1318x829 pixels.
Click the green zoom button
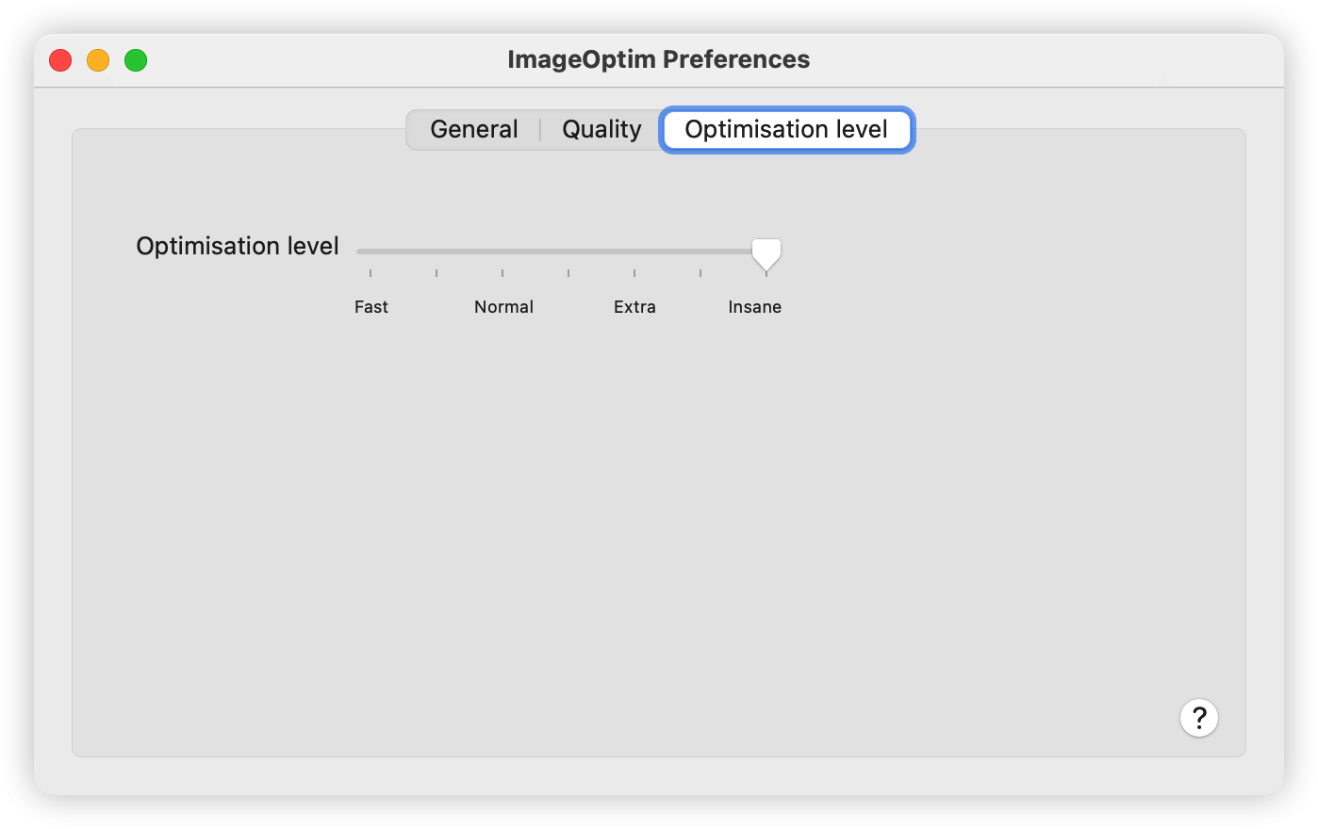(x=135, y=59)
